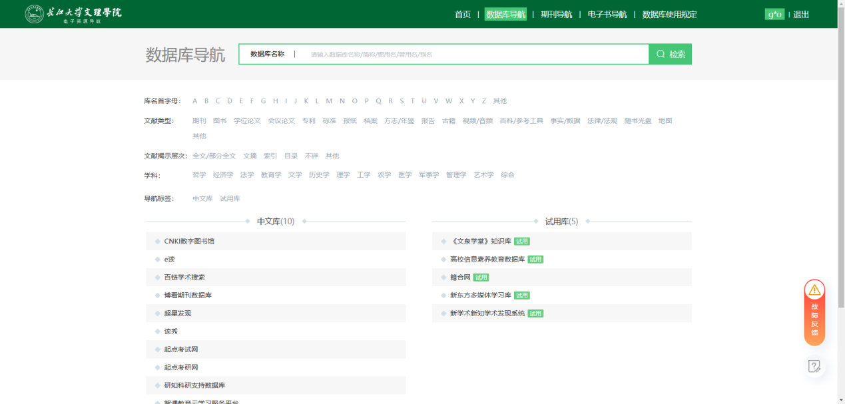Go to 首页 in the top navigation
The height and width of the screenshot is (404, 845).
pyautogui.click(x=462, y=15)
